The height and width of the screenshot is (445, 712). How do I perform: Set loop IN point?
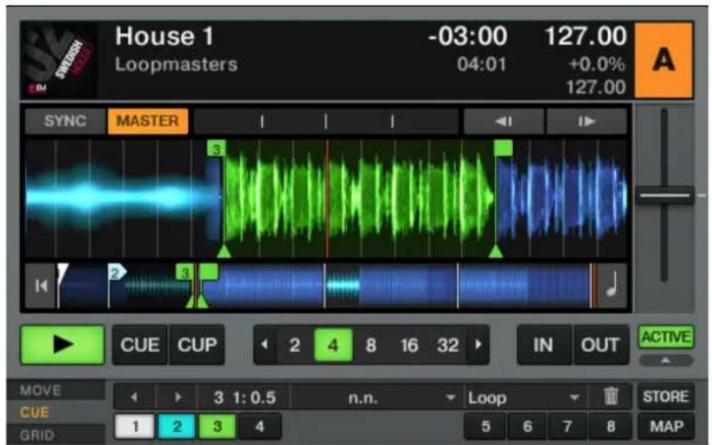pyautogui.click(x=543, y=346)
